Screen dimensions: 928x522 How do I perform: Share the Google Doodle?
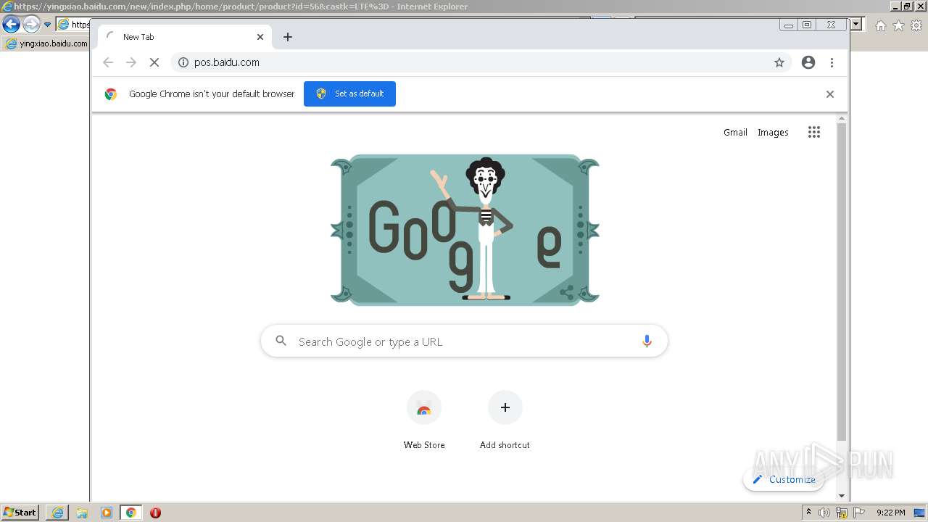(x=567, y=292)
